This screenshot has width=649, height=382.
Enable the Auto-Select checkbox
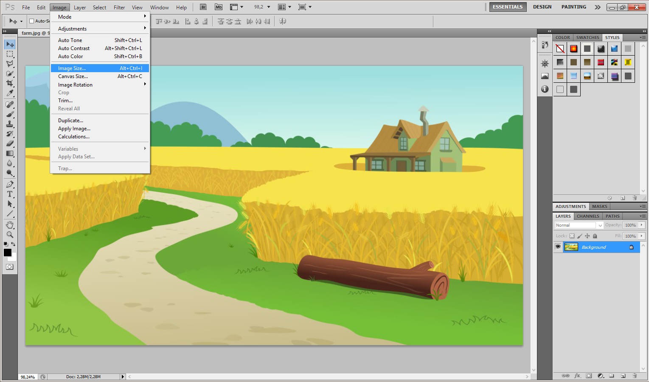click(31, 21)
